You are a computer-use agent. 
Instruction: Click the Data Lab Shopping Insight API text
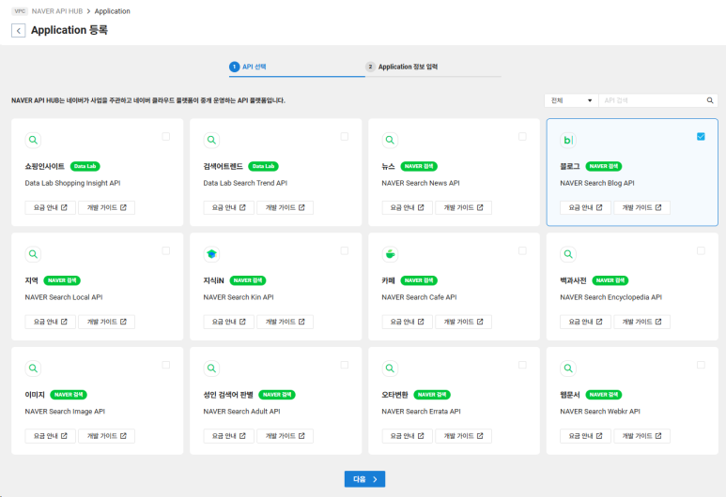coord(72,183)
